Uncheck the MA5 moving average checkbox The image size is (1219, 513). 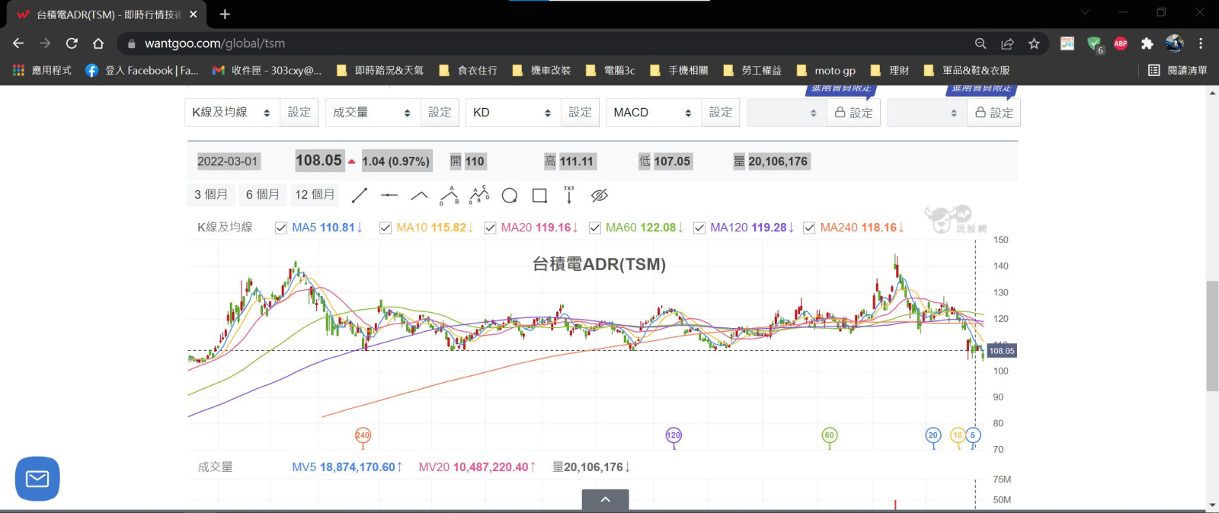[x=281, y=228]
